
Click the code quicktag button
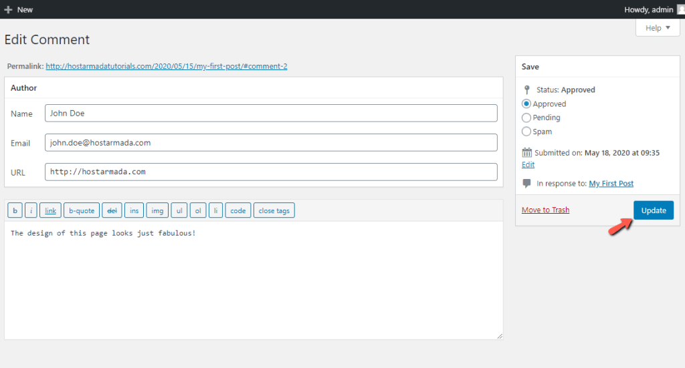[x=238, y=210]
